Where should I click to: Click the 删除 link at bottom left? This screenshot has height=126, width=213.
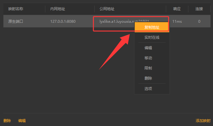[x=7, y=120]
